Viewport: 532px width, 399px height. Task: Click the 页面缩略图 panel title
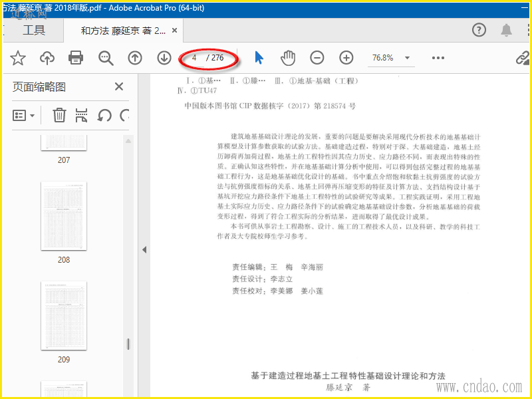tap(39, 87)
